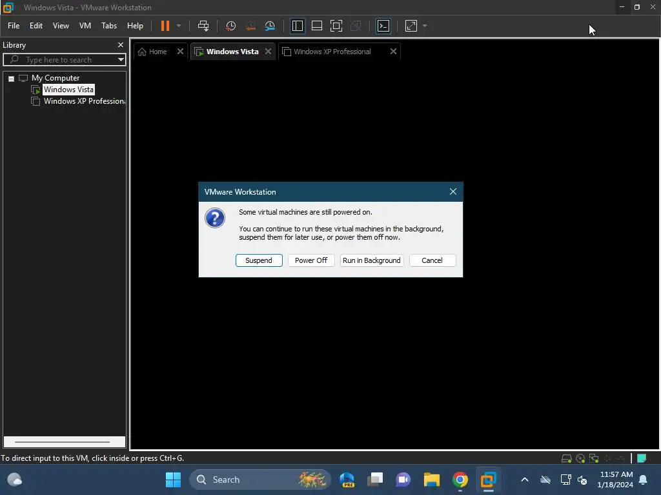Close the Windows XP Professional tab
This screenshot has width=661, height=495.
point(393,52)
